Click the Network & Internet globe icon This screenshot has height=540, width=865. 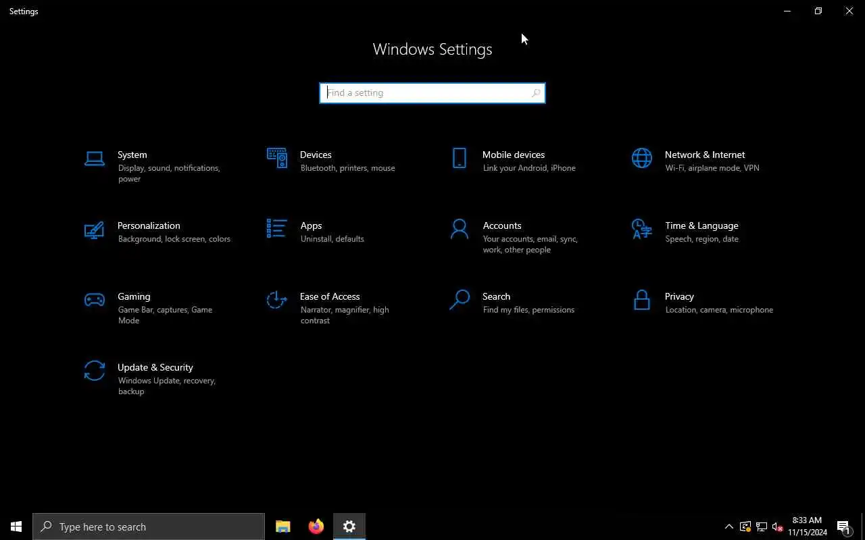pyautogui.click(x=642, y=158)
